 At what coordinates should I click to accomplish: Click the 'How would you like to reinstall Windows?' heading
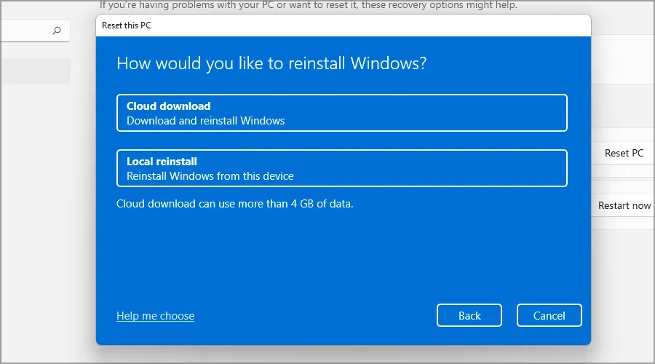271,63
